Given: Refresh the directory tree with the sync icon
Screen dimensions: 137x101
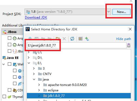Looking at the screenshot, I should click(72, 39).
